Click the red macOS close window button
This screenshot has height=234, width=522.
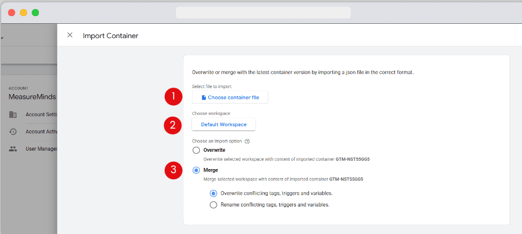[12, 13]
